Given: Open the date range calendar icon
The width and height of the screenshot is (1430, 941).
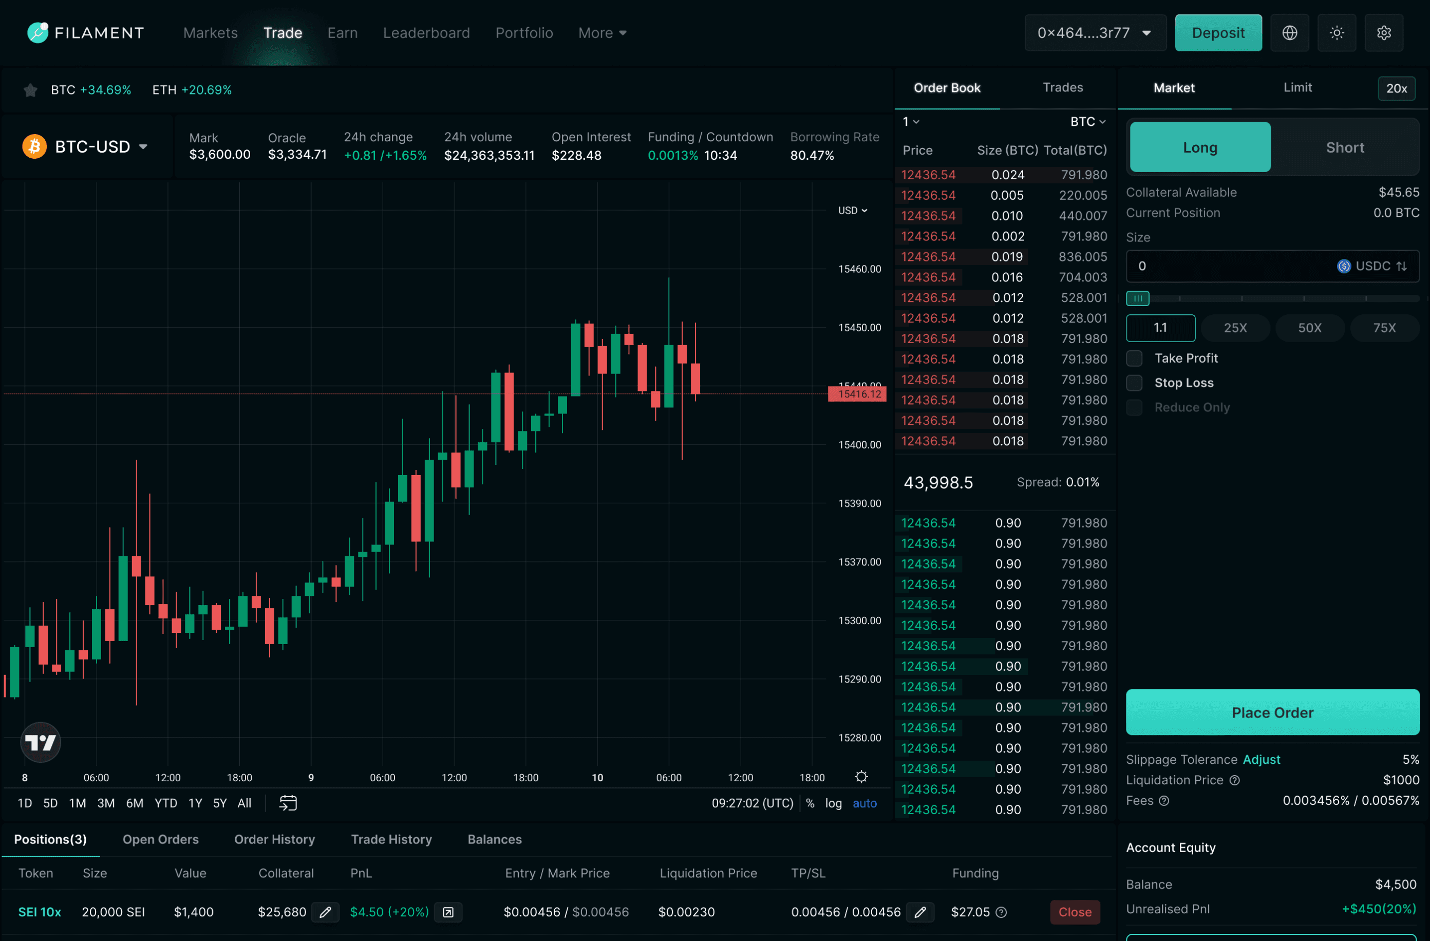Looking at the screenshot, I should click(288, 803).
